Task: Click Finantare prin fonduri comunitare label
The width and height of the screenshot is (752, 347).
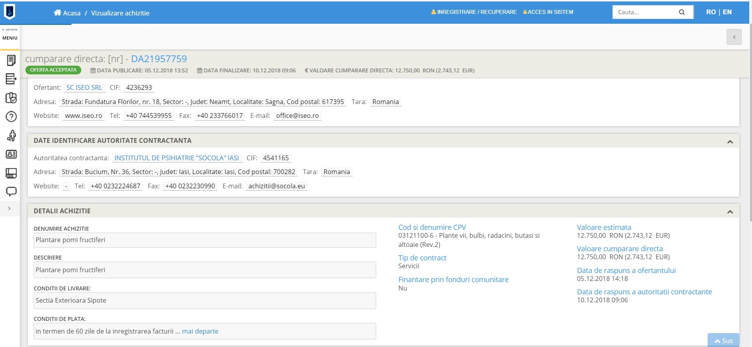Action: (x=453, y=279)
